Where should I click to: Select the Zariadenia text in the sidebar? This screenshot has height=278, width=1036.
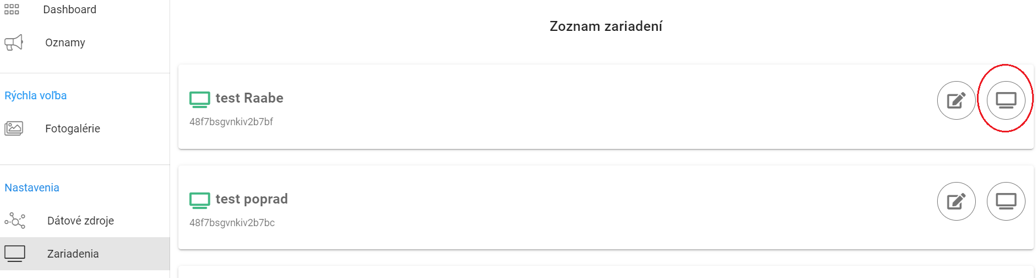73,254
